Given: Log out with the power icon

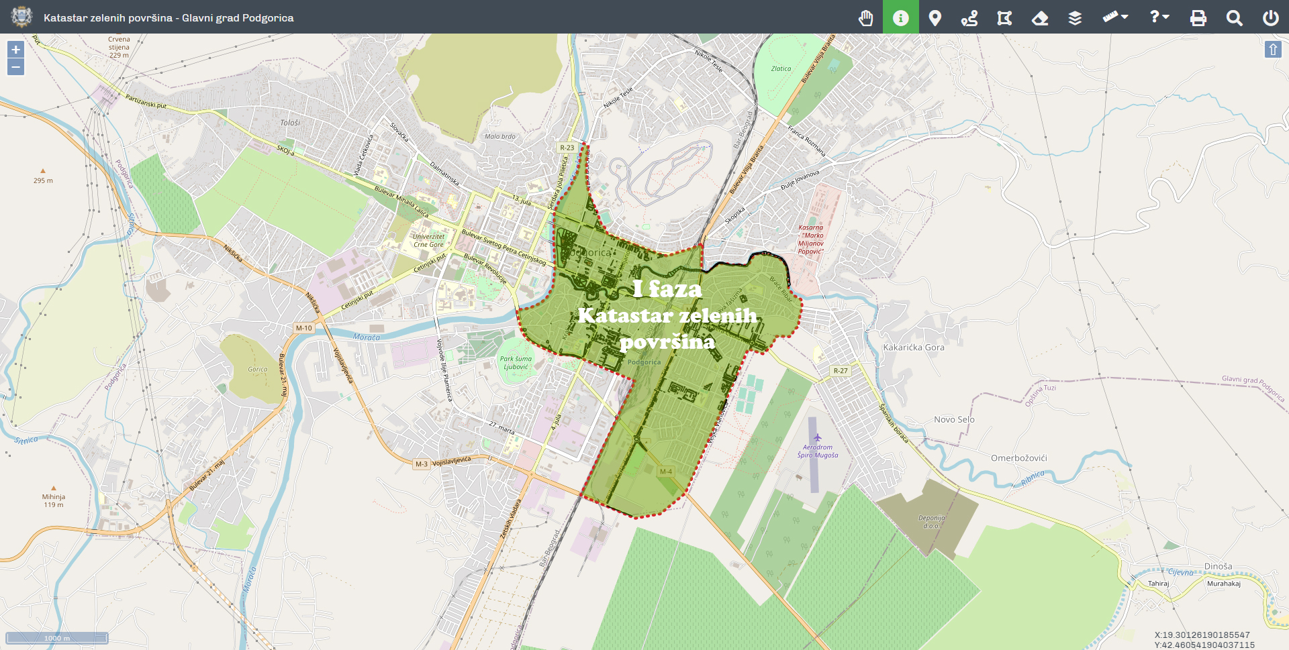Looking at the screenshot, I should click(x=1270, y=17).
